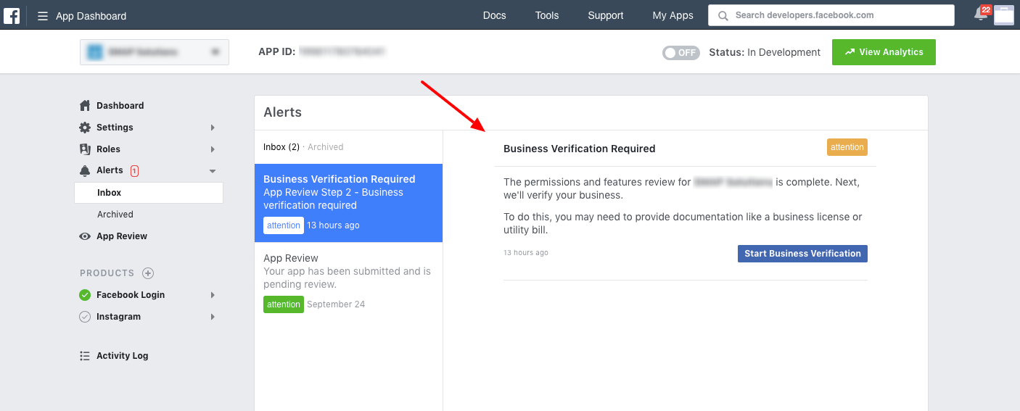Go to Dashboard in sidebar

[x=120, y=106]
